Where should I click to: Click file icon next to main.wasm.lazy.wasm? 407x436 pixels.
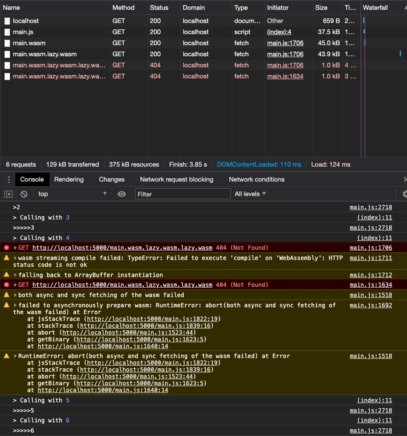pos(7,55)
